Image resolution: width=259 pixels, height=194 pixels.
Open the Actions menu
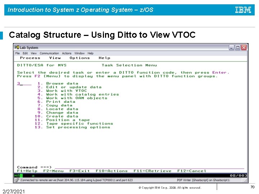67,53
